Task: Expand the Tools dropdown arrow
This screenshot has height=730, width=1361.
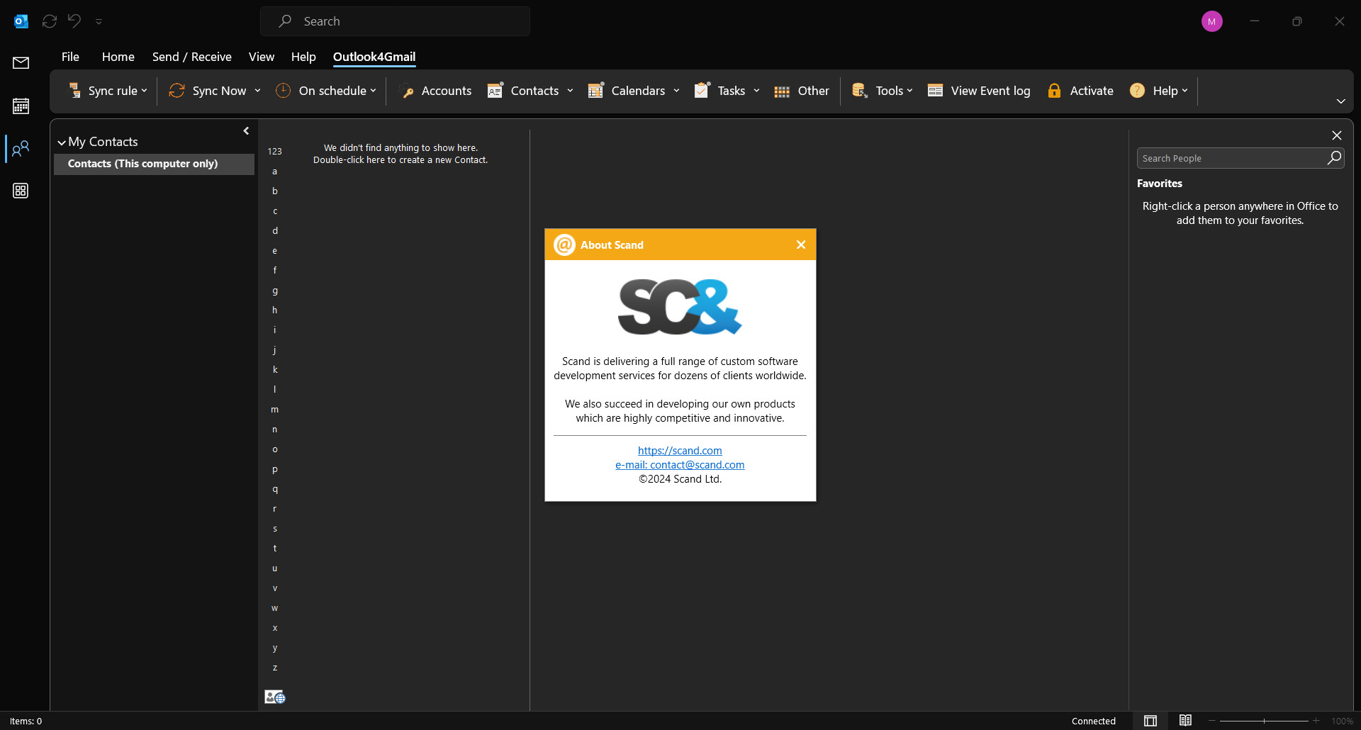Action: pos(909,91)
